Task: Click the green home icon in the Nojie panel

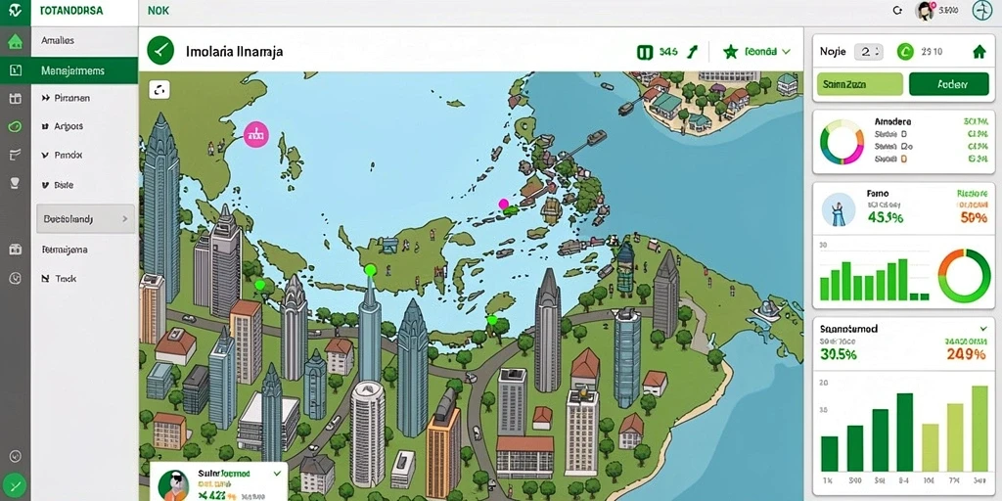Action: point(979,53)
